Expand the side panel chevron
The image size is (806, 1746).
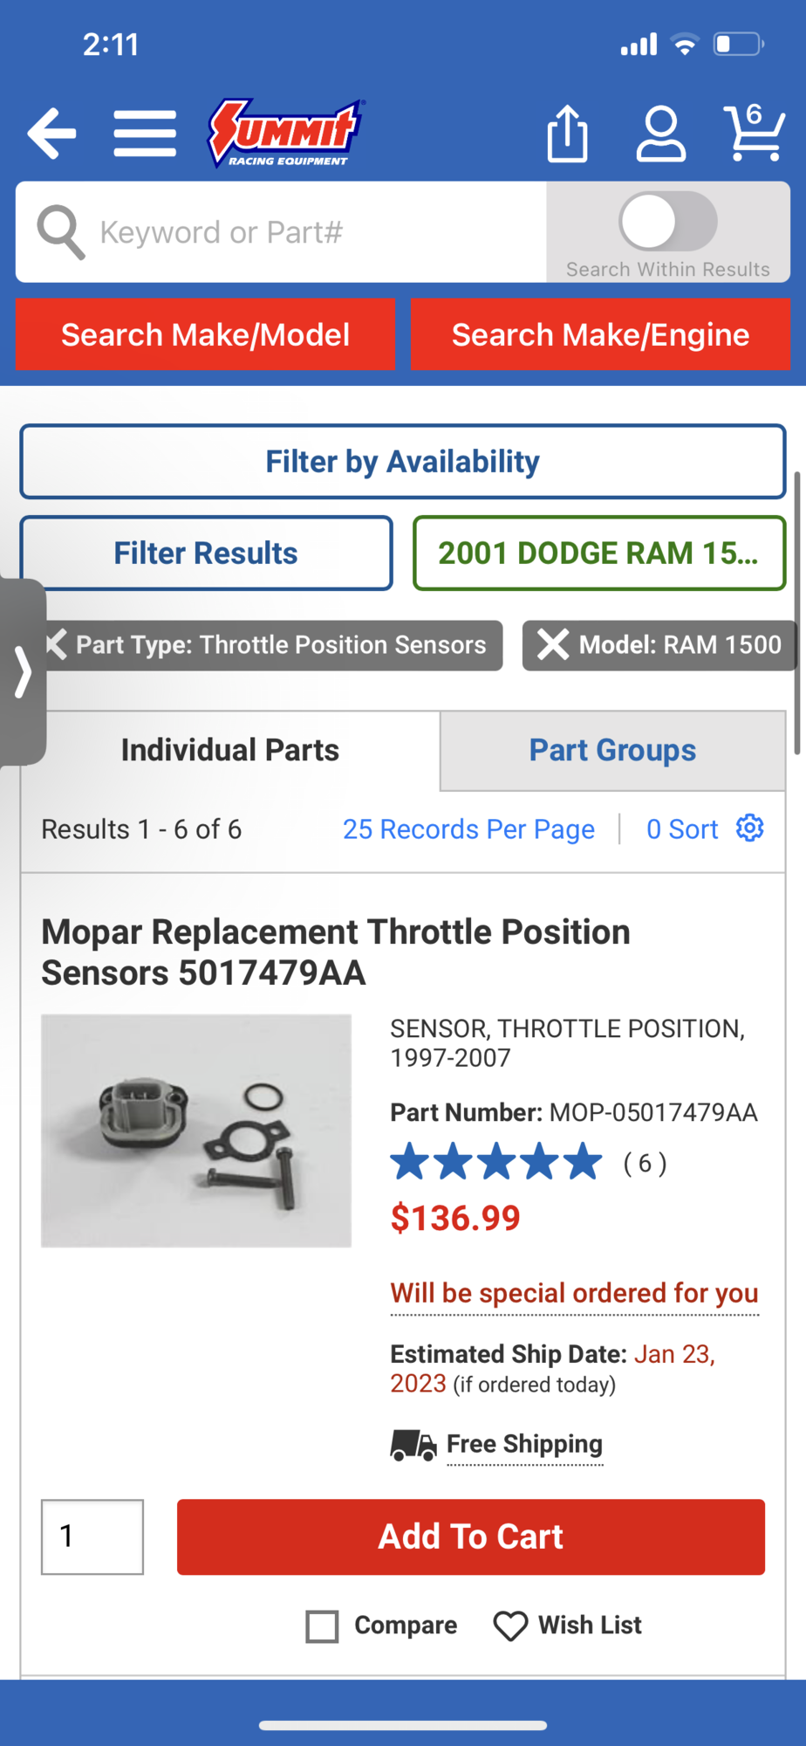(22, 671)
